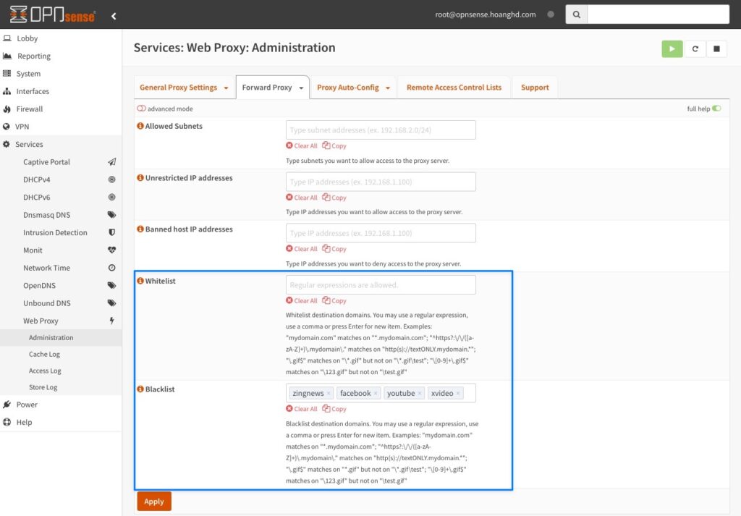Focus the Banned host IP addresses field
This screenshot has width=741, height=516.
[381, 233]
